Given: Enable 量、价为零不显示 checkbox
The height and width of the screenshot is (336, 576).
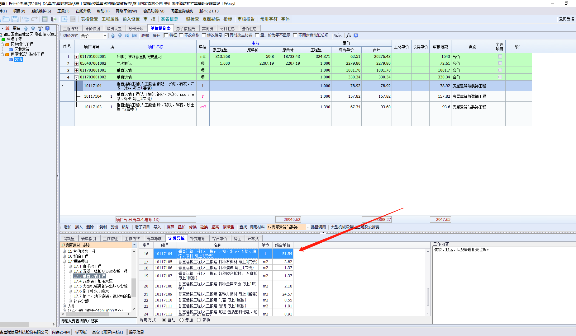Looking at the screenshot, I should pyautogui.click(x=257, y=35).
